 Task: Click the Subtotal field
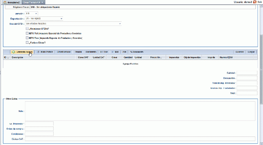(x=247, y=73)
